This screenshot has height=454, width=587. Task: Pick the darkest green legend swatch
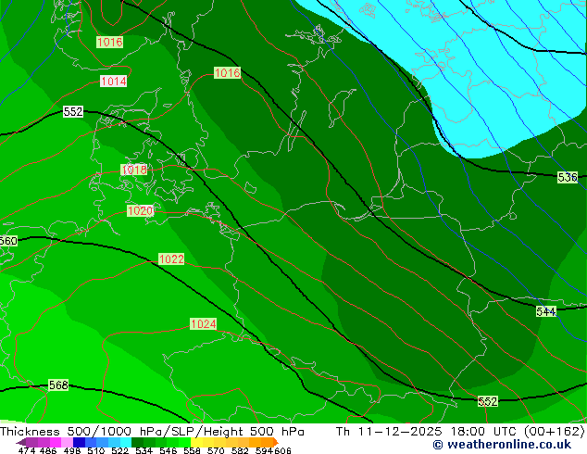pyautogui.click(x=137, y=442)
